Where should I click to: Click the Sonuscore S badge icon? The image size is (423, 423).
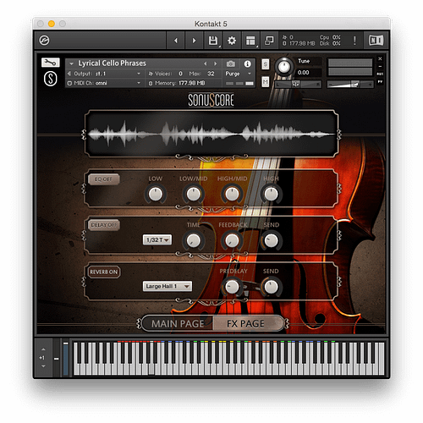coord(51,79)
